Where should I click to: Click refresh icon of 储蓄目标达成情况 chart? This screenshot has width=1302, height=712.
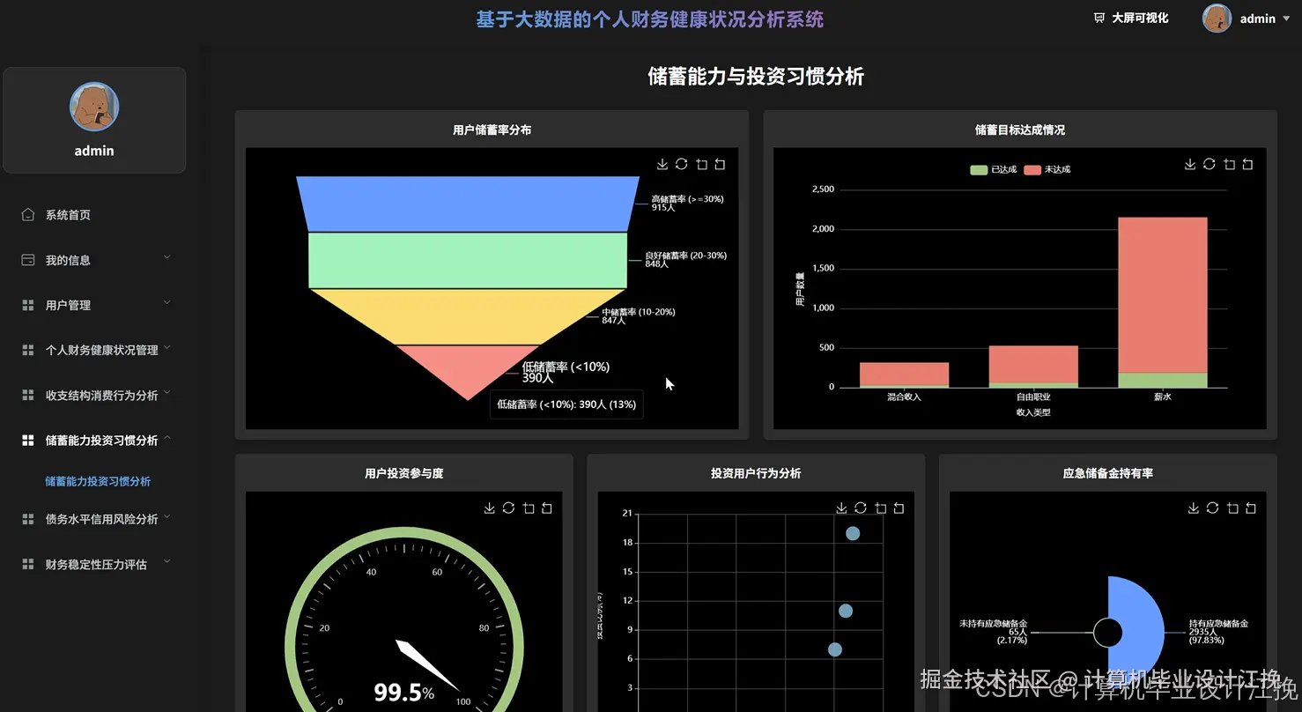[1209, 164]
